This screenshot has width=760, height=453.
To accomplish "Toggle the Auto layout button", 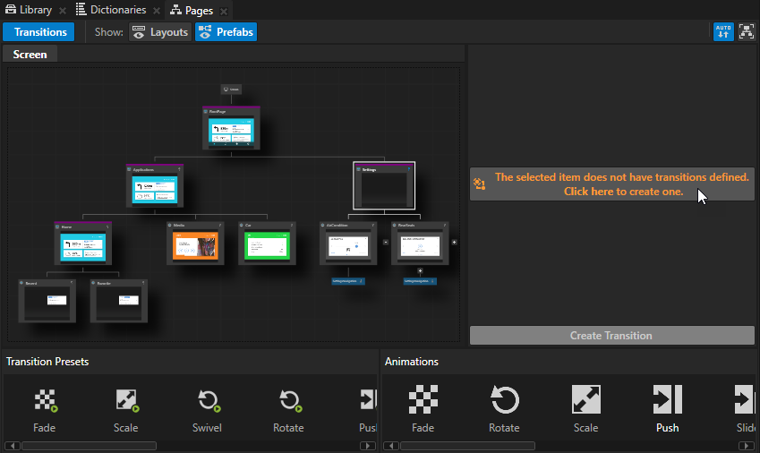I will 723,32.
